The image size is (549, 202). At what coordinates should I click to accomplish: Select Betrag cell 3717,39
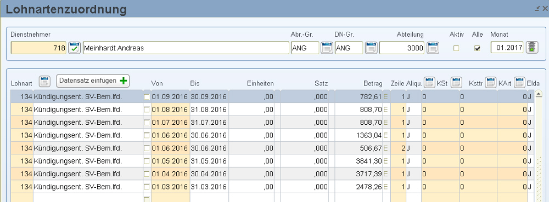click(x=359, y=174)
